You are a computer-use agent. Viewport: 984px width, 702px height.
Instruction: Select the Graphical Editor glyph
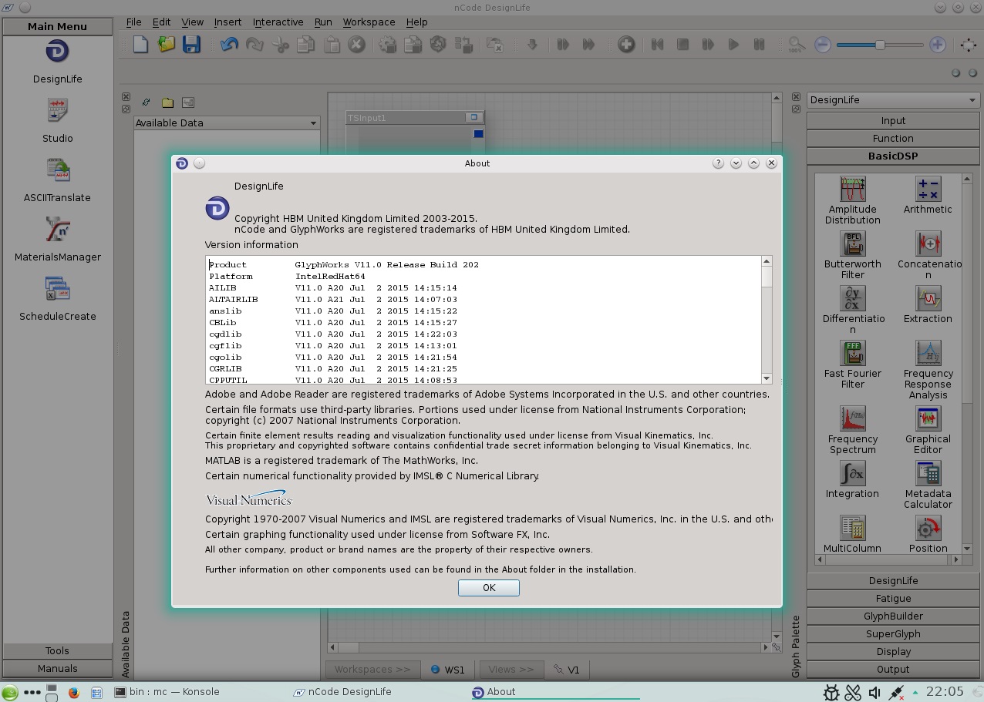[928, 430]
